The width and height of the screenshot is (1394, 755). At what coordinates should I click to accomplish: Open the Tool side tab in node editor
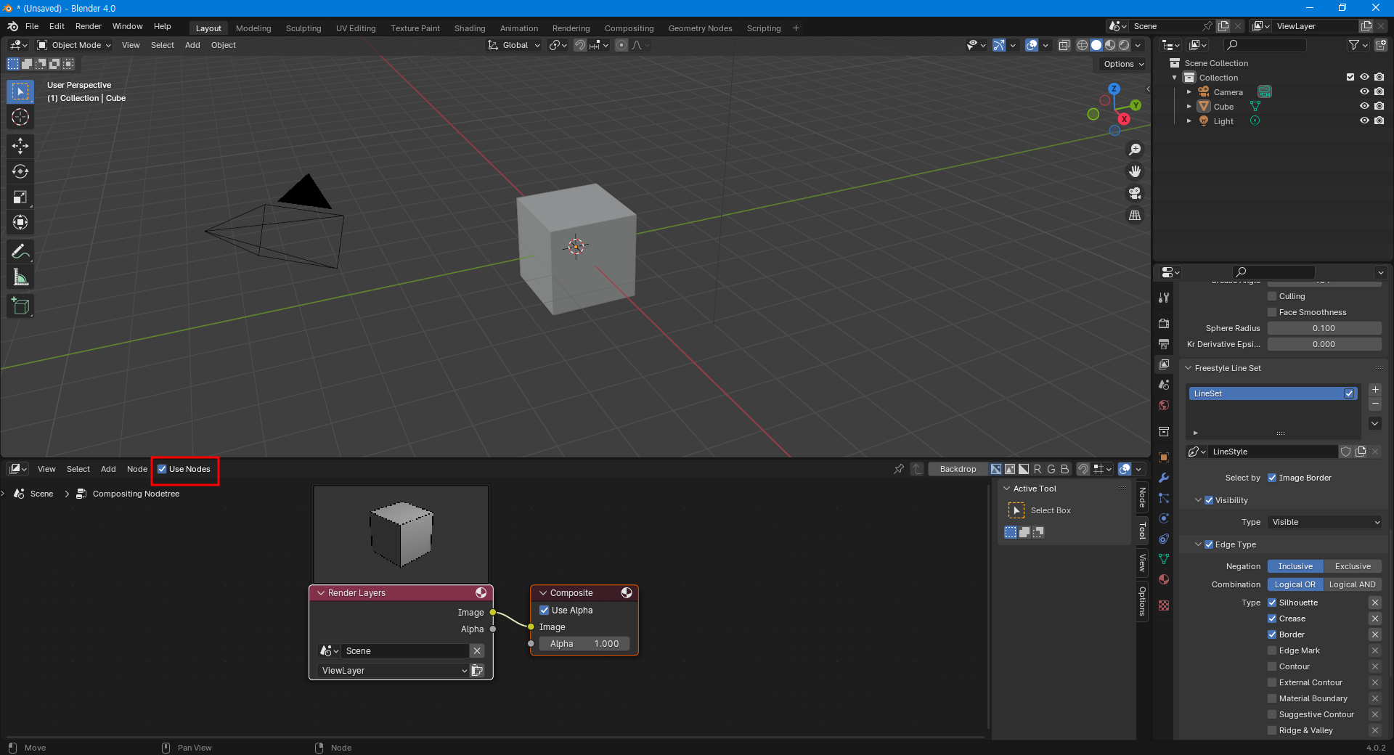tap(1142, 531)
